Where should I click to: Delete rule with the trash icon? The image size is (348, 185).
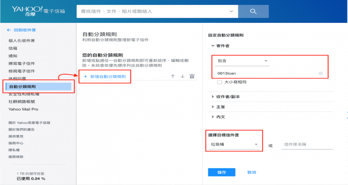click(x=192, y=76)
